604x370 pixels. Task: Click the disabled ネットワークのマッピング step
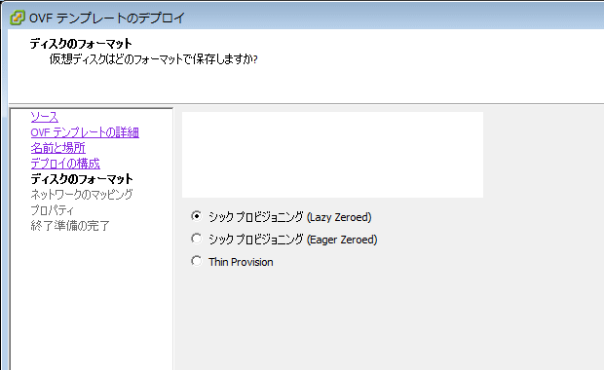click(x=82, y=195)
